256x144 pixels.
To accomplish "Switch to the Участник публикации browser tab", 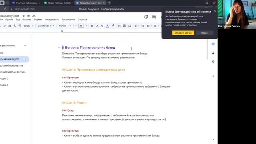I will click(26, 3).
